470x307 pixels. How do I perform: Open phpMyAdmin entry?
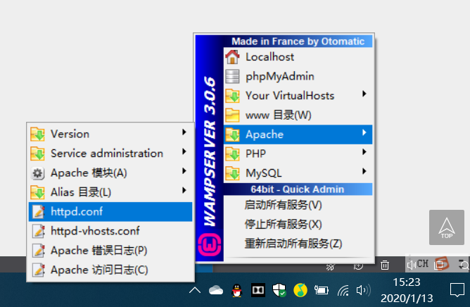298,76
